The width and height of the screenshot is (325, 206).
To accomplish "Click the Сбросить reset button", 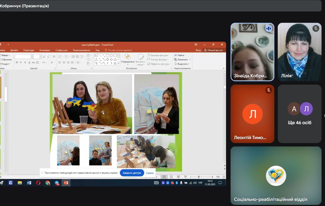I will coord(6,60).
